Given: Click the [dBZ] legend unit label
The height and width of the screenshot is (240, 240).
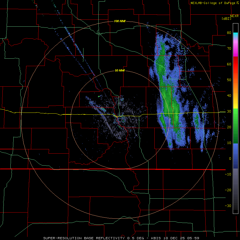Looking at the screenshot, I should pyautogui.click(x=226, y=18).
